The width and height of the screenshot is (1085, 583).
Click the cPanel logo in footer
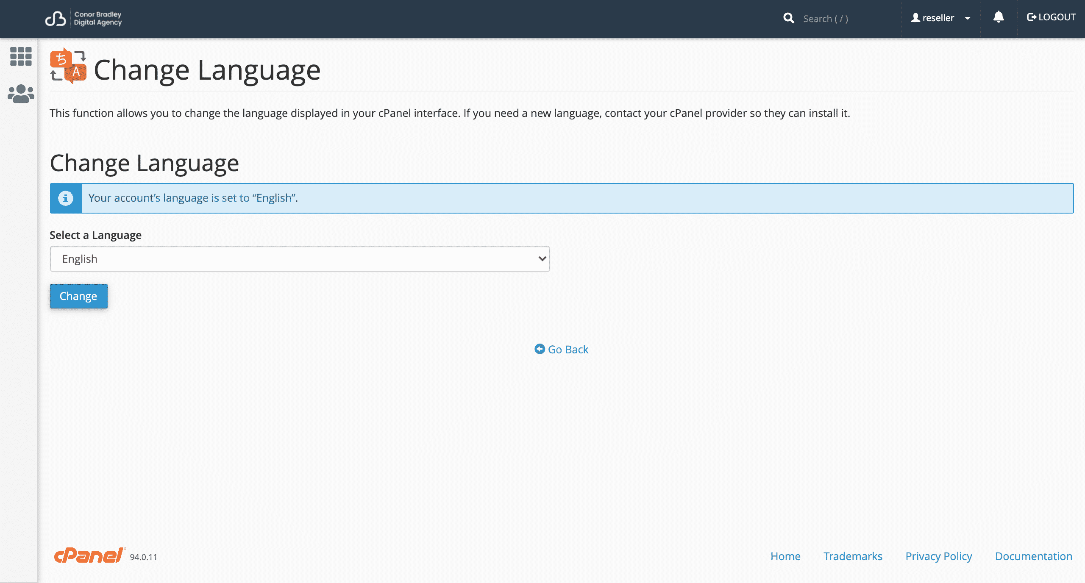point(89,555)
